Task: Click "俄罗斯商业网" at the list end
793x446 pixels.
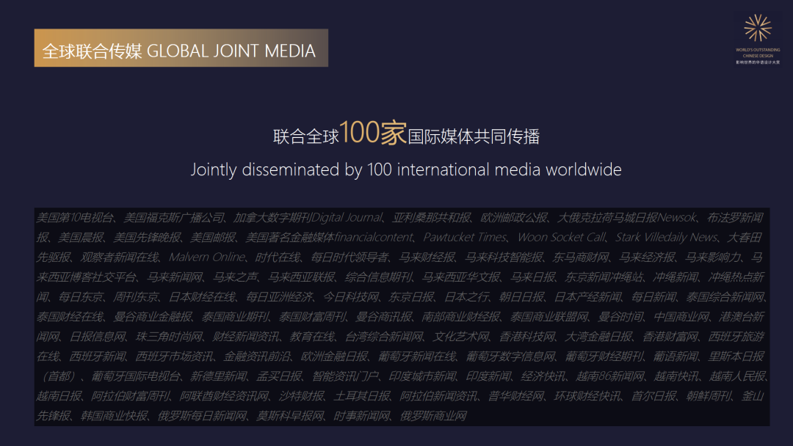Action: click(x=433, y=416)
